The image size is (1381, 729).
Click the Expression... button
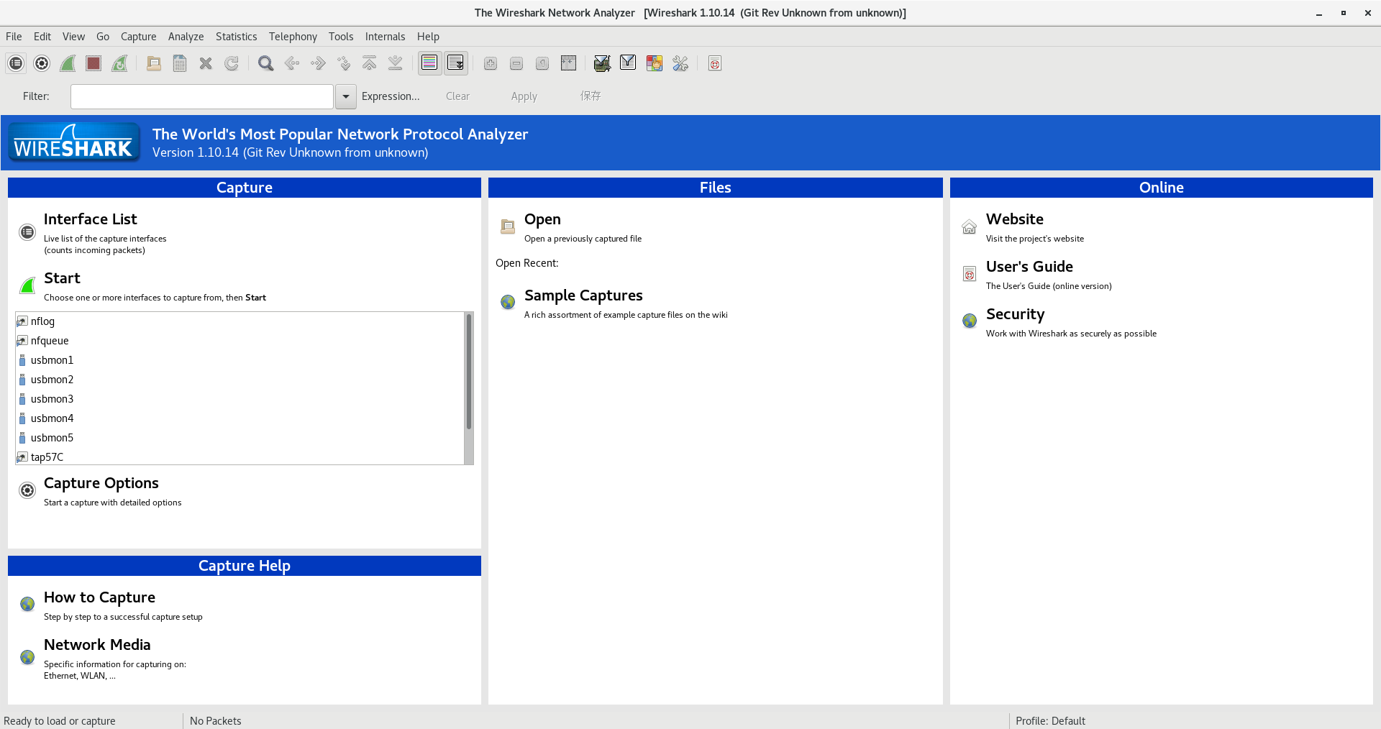[391, 96]
